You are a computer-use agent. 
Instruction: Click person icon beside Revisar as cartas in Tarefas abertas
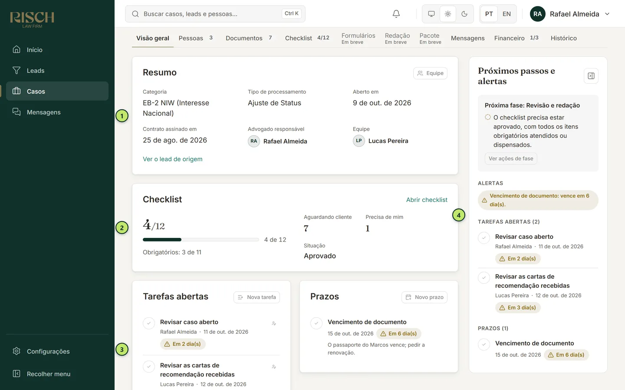[274, 367]
